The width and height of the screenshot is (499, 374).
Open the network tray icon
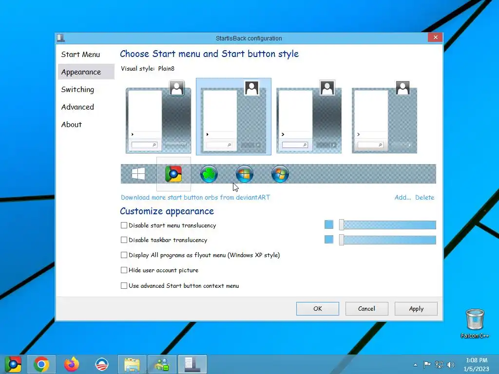(439, 364)
